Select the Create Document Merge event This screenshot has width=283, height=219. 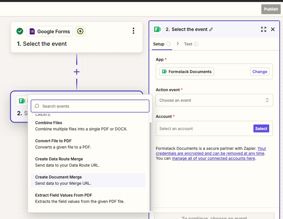click(59, 177)
